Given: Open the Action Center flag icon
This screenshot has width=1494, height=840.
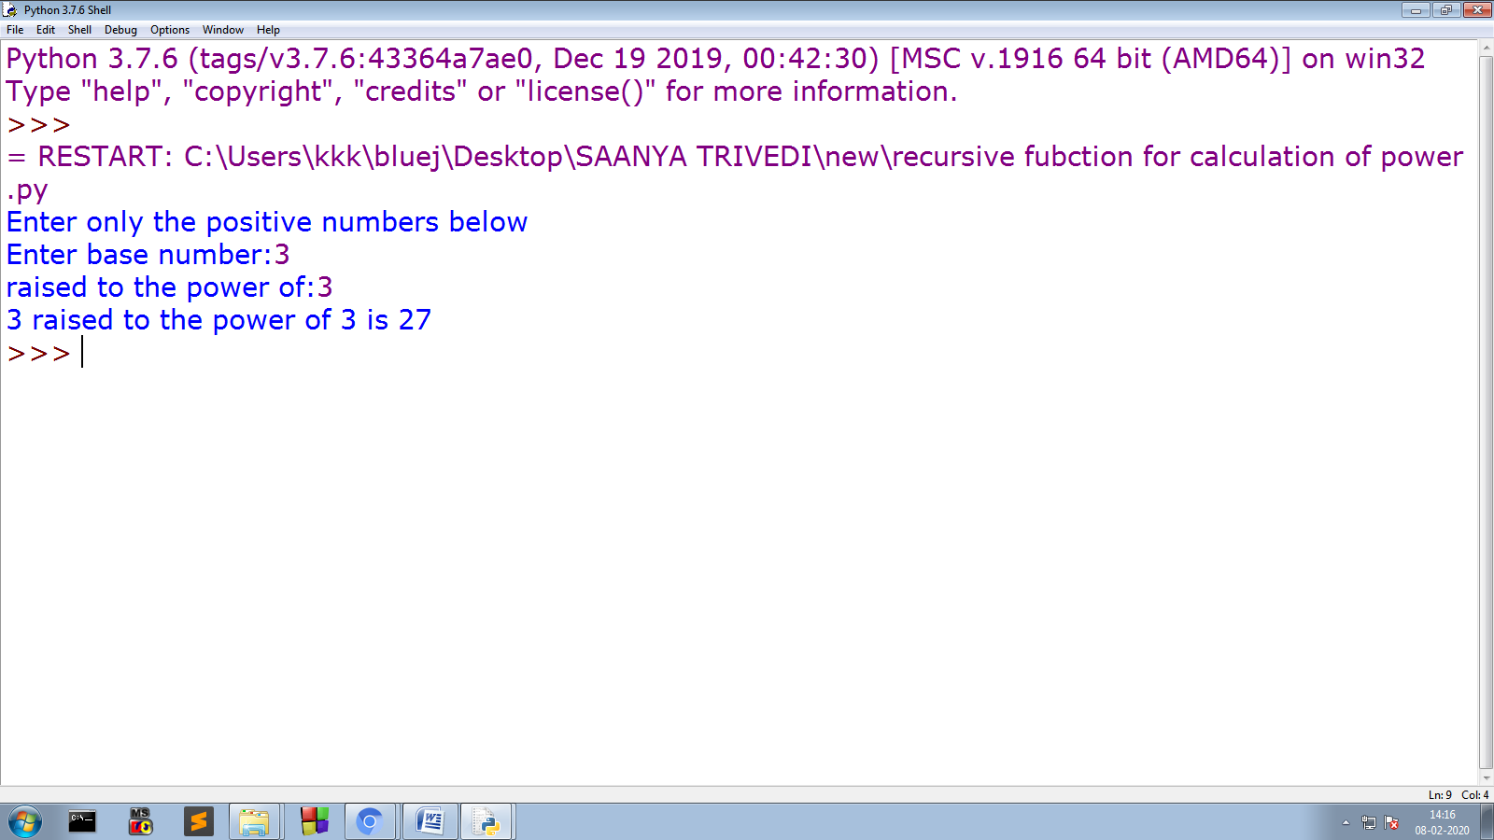Looking at the screenshot, I should point(1391,822).
